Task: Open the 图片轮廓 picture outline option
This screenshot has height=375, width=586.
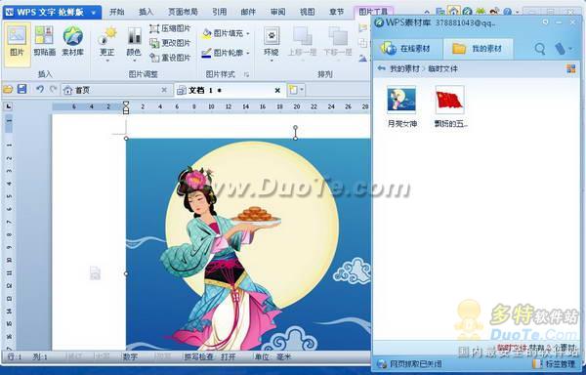Action: tap(223, 53)
